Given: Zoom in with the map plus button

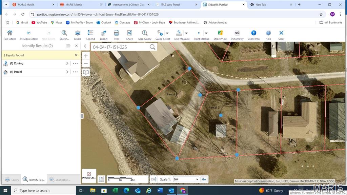Looking at the screenshot, I should click(x=86, y=56).
